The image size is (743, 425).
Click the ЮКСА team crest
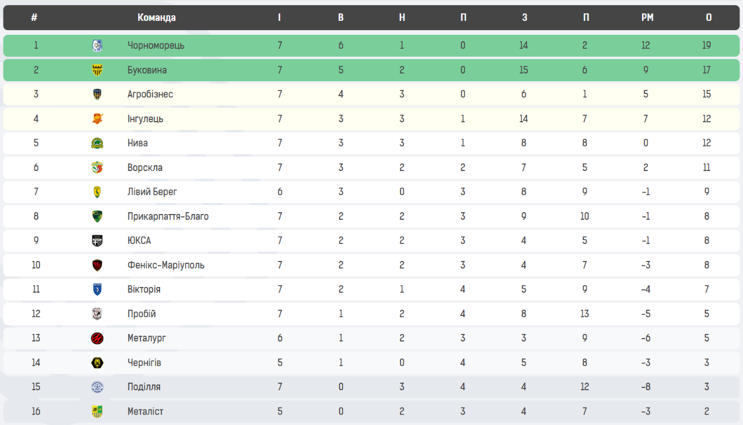[x=98, y=241]
